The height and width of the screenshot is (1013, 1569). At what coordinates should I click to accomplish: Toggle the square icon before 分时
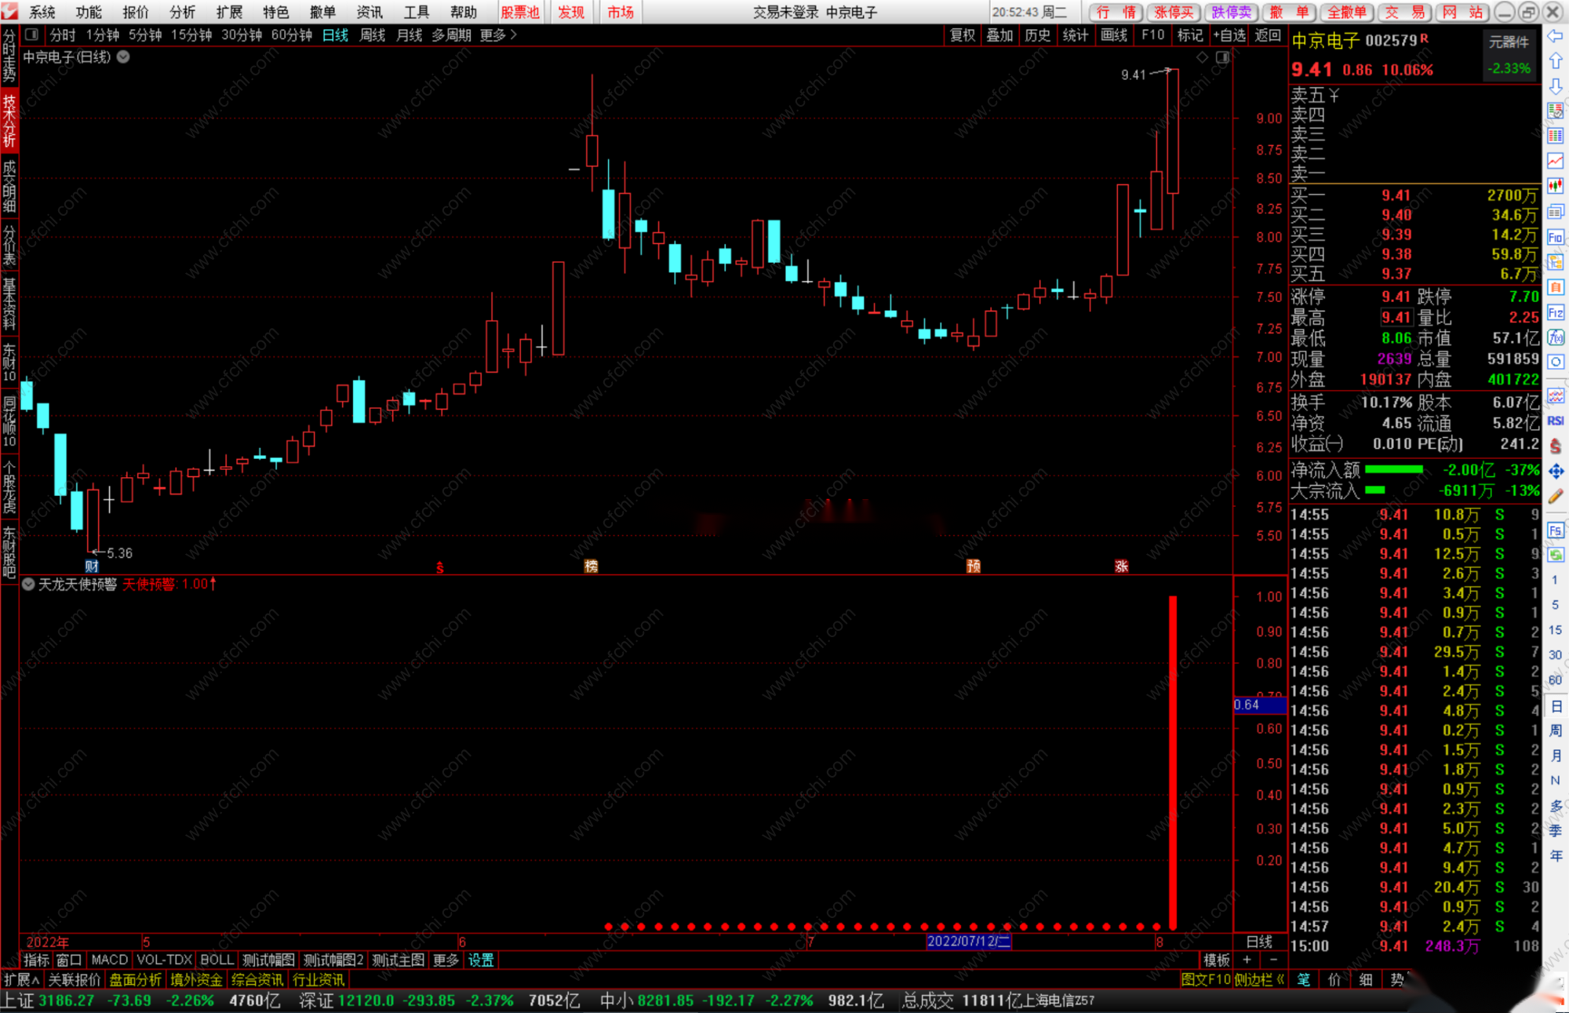click(x=32, y=35)
